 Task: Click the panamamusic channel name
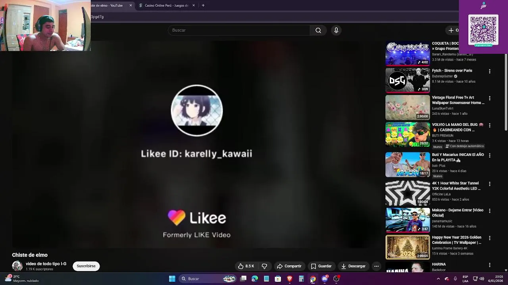click(x=442, y=221)
